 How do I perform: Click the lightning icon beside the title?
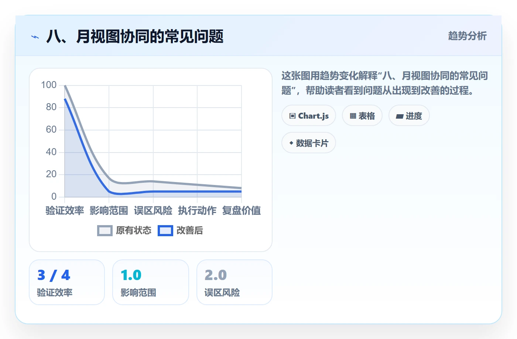tap(35, 37)
